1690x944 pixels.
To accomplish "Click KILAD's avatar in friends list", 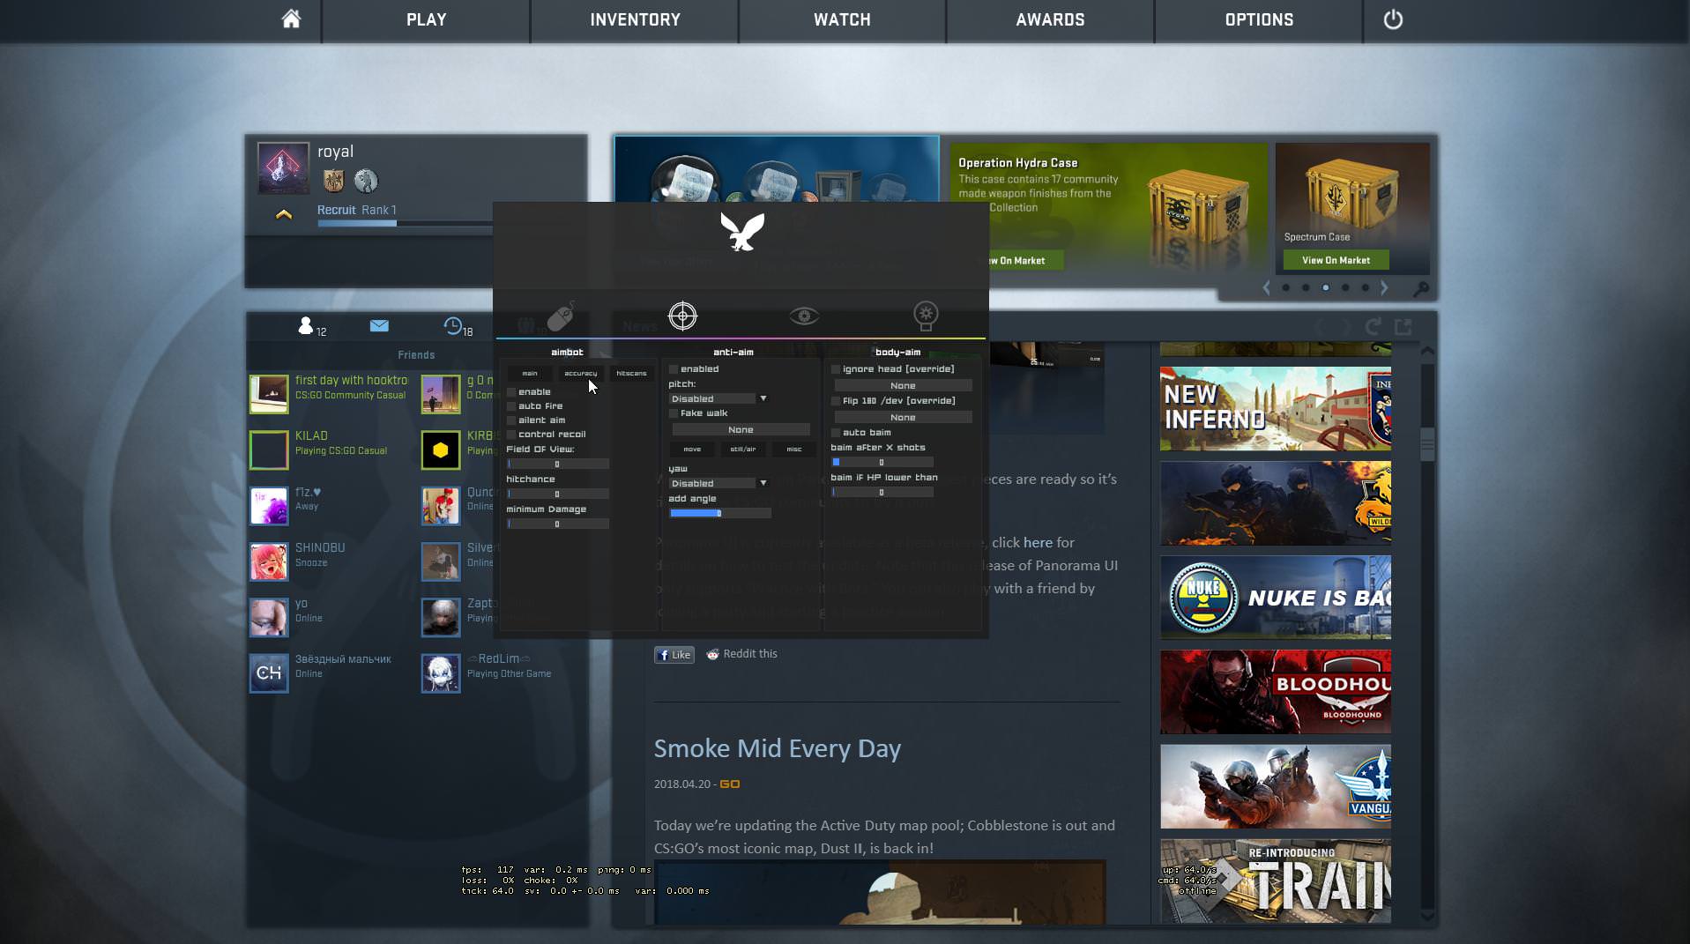I will click(x=269, y=450).
